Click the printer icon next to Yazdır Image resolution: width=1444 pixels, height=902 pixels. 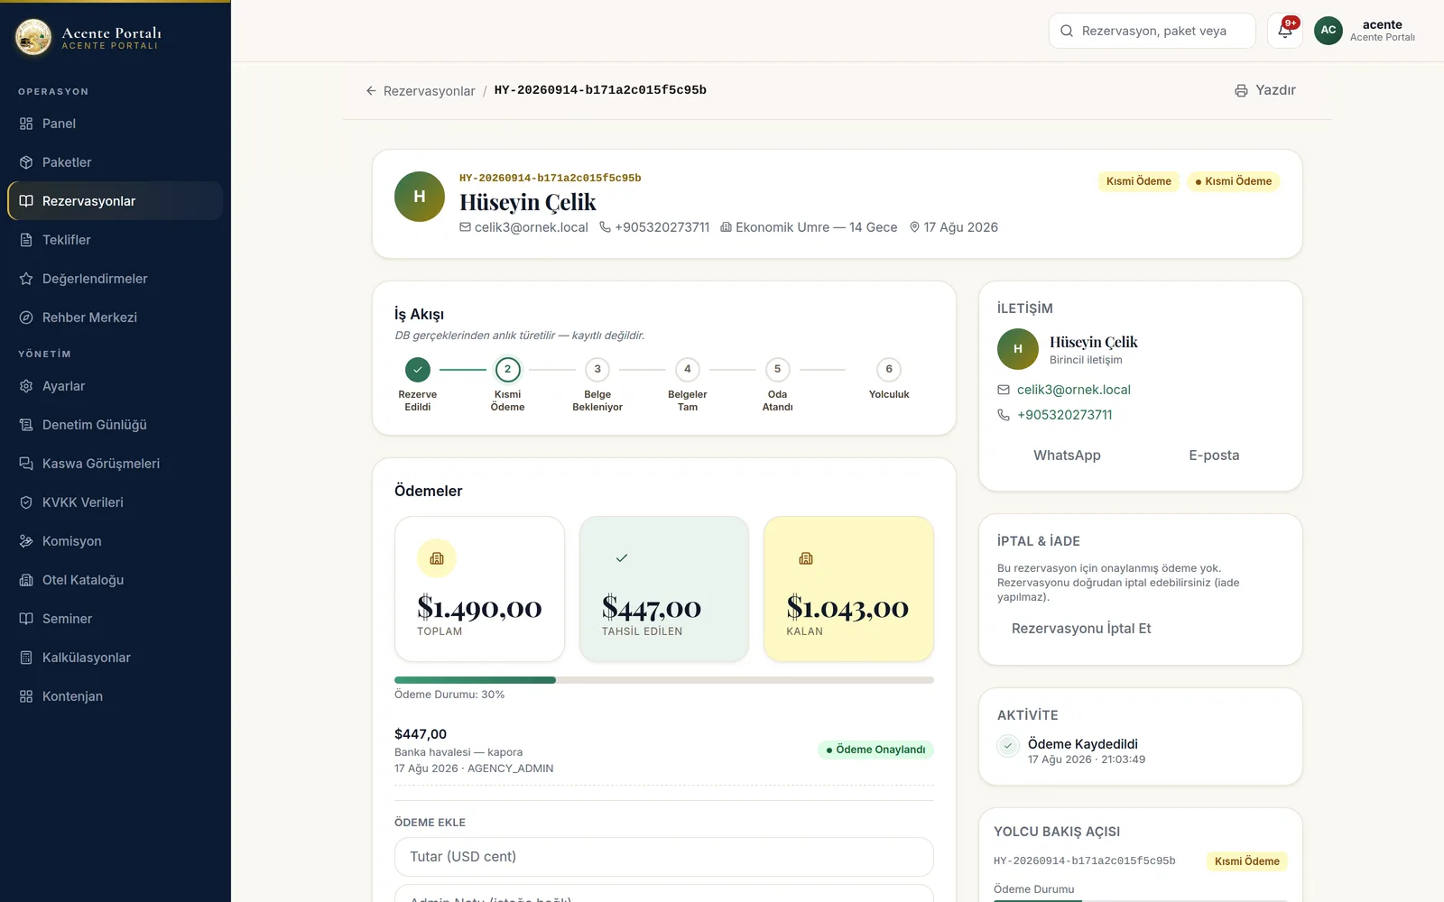(x=1241, y=90)
